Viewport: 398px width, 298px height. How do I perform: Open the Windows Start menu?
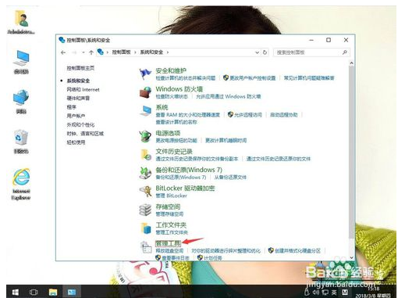coord(16,292)
